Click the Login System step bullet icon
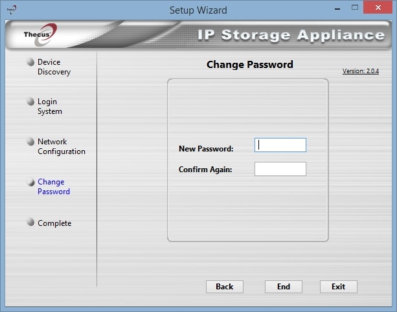397x312 pixels. [30, 102]
